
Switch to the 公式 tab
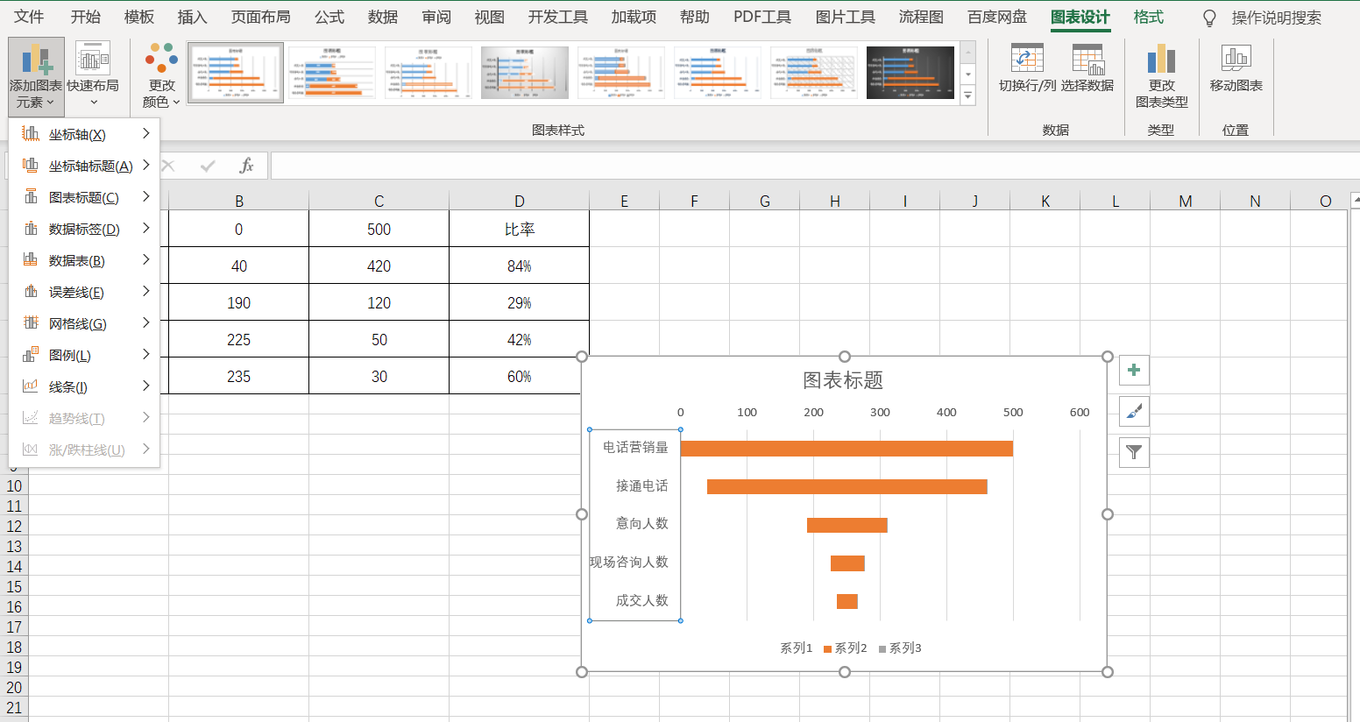[x=329, y=18]
